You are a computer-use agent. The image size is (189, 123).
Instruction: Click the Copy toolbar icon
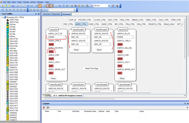[21, 6]
